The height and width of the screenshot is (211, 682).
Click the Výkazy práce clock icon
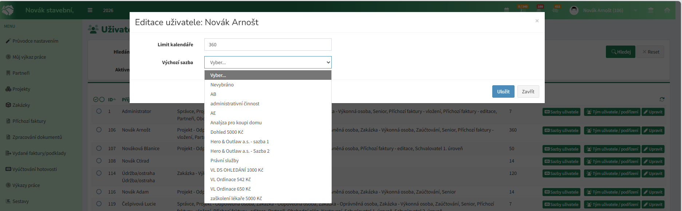click(8, 185)
